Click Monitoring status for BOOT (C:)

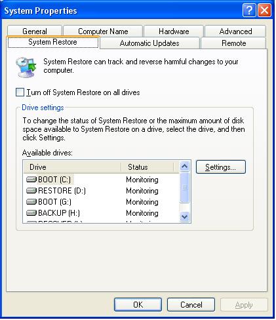[x=142, y=180]
